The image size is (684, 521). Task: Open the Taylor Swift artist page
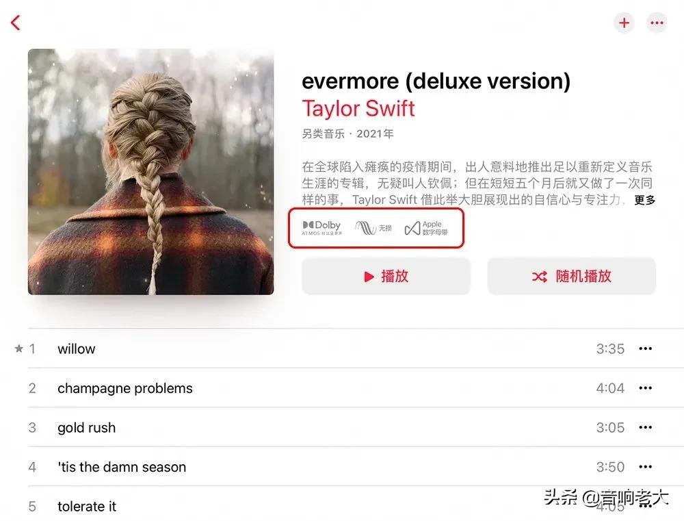click(x=358, y=109)
